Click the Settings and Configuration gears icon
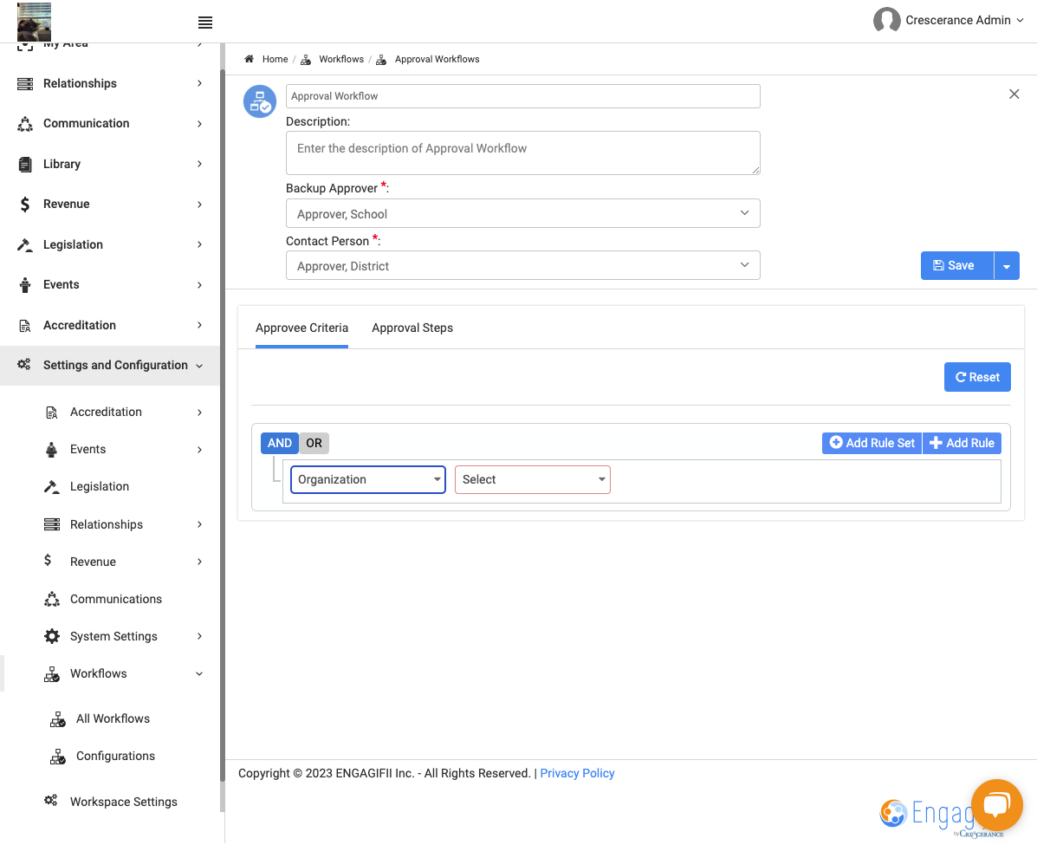The width and height of the screenshot is (1037, 845). point(23,365)
